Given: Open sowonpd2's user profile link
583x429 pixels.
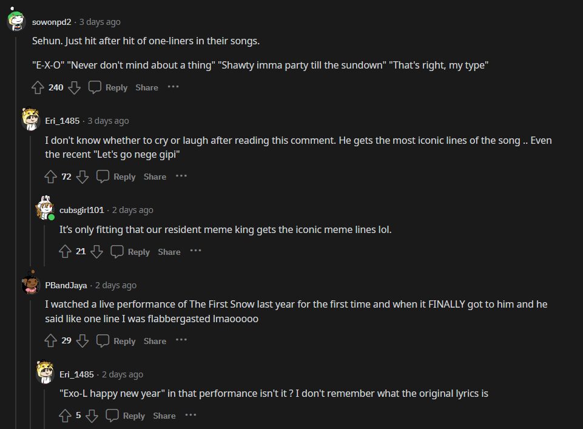Looking at the screenshot, I should (52, 22).
